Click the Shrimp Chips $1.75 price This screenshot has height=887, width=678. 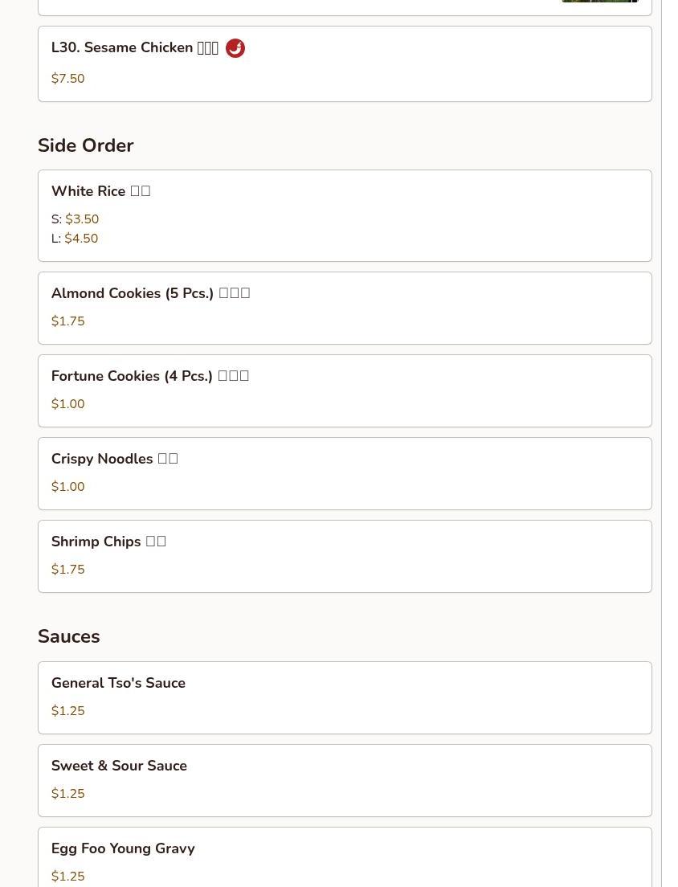click(67, 570)
